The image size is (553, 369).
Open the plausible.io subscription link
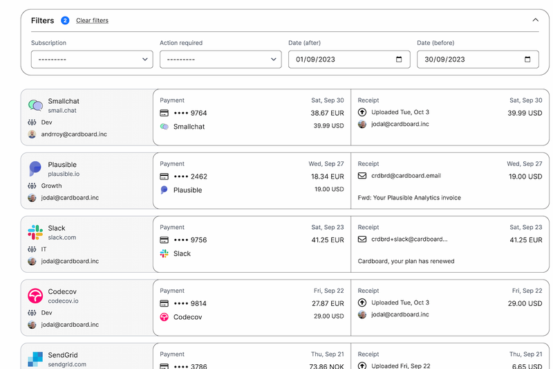tap(64, 174)
